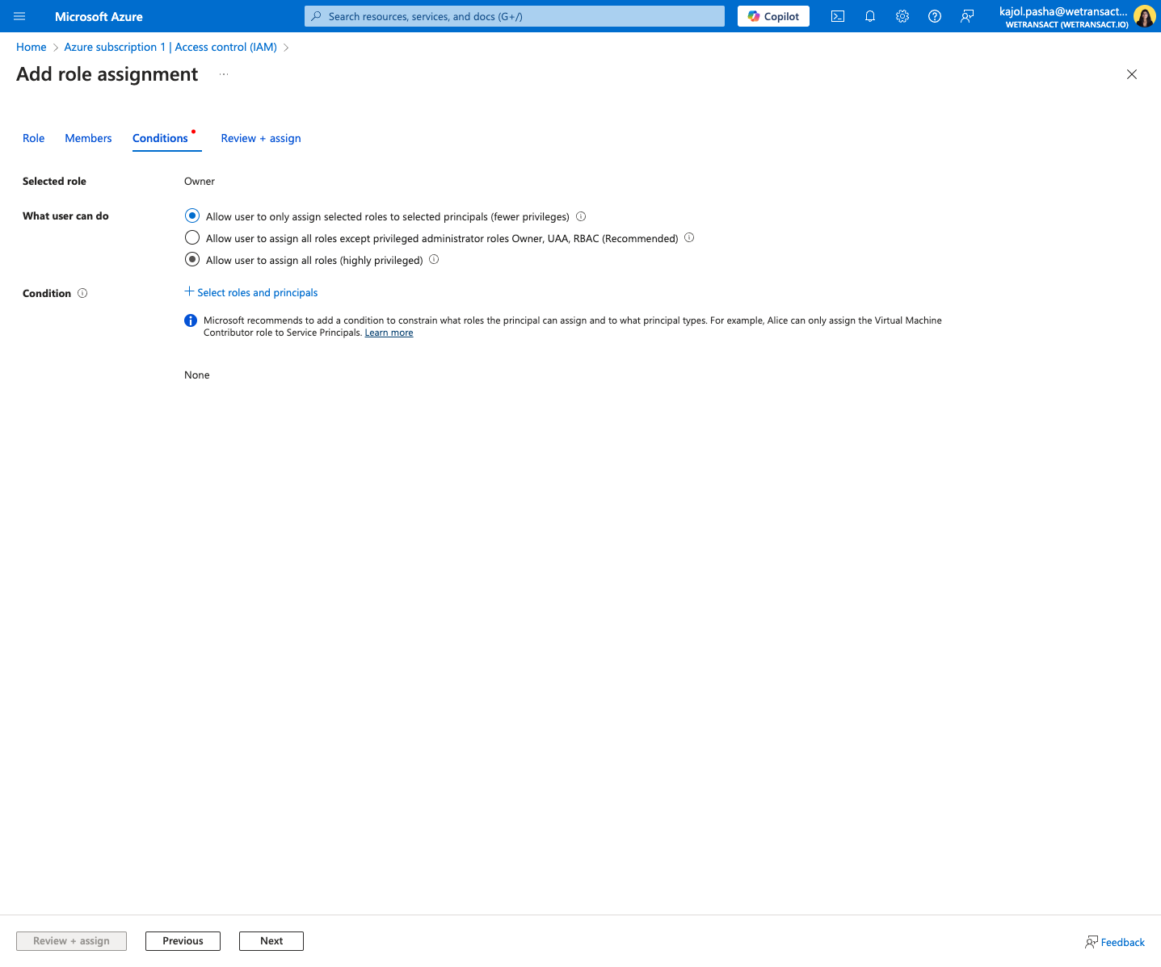Click the top bar feedback person icon
Image resolution: width=1161 pixels, height=967 pixels.
[967, 16]
